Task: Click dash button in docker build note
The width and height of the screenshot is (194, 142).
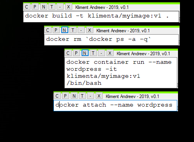Action: [x=60, y=7]
